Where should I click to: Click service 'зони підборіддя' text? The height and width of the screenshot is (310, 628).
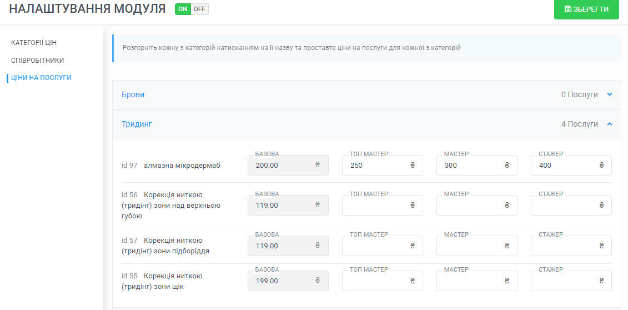pos(183,251)
